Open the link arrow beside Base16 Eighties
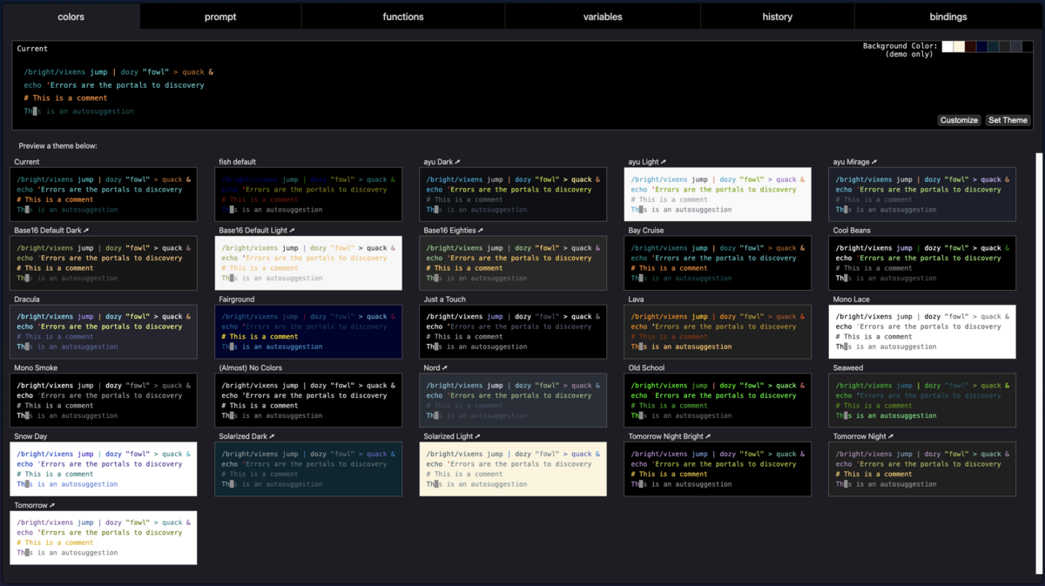The image size is (1045, 586). (481, 231)
